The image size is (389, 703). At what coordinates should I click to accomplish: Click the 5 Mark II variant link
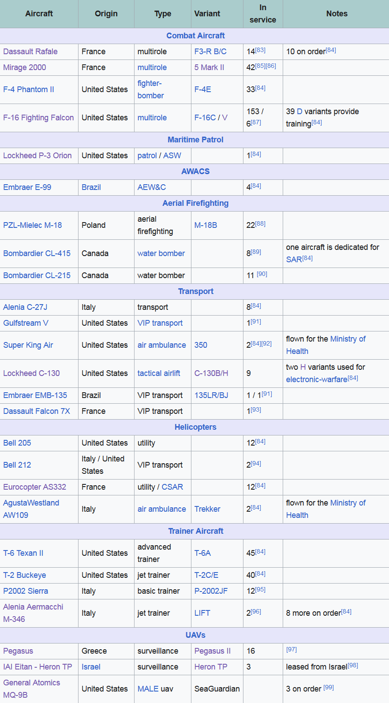click(209, 67)
